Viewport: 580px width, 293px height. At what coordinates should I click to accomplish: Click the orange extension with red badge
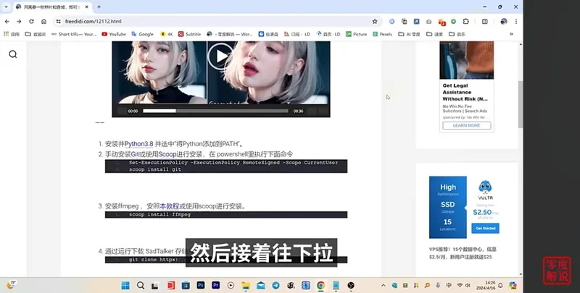pyautogui.click(x=442, y=22)
